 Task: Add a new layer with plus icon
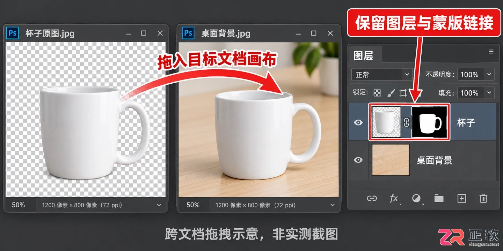tap(462, 198)
